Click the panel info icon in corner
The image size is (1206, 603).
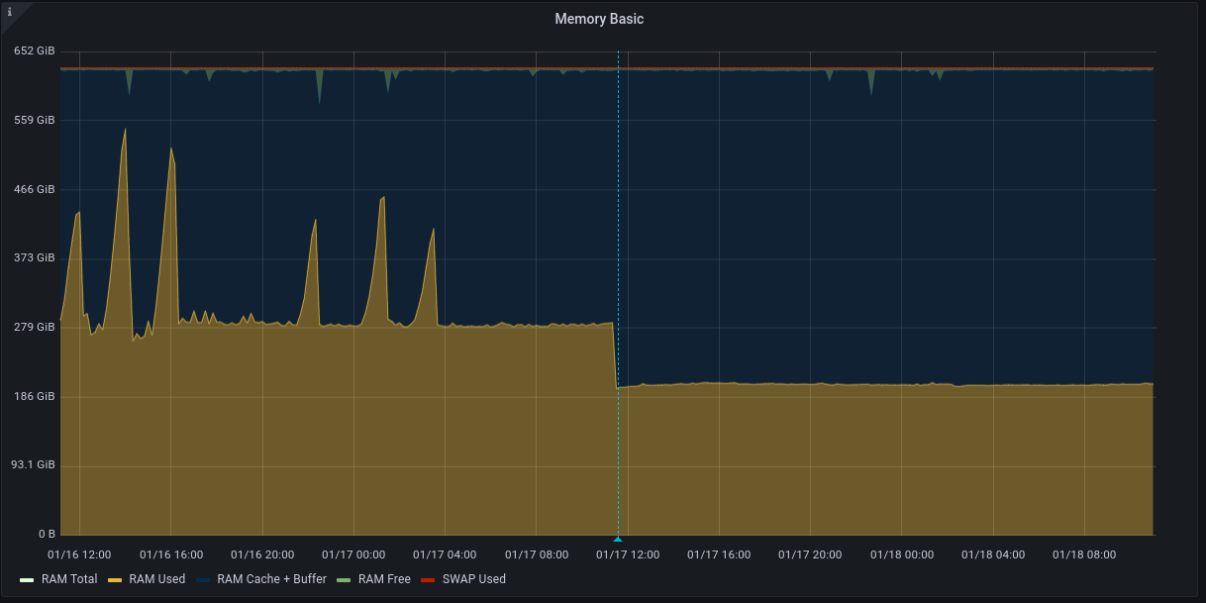[10, 12]
